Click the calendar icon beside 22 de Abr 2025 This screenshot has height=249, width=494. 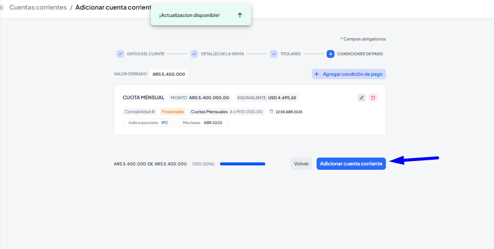click(271, 111)
